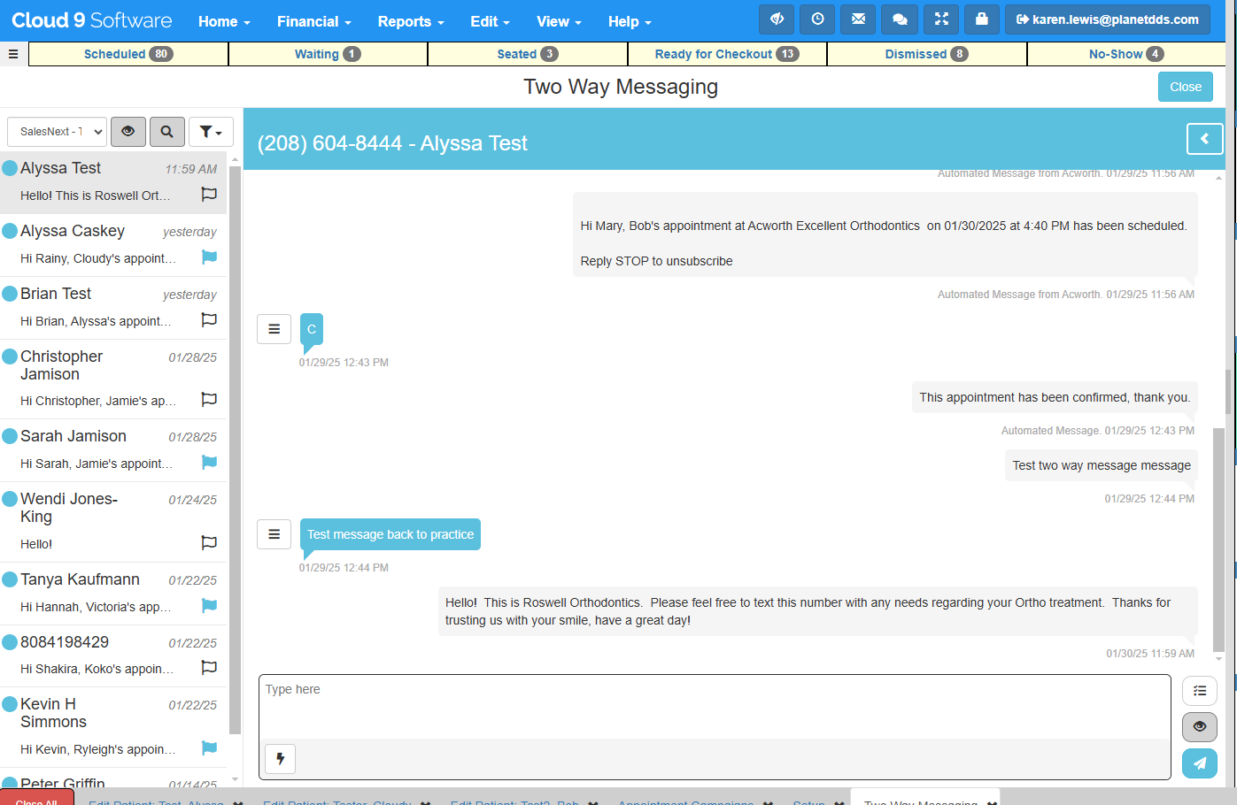
Task: Open the time clock icon in header
Action: [817, 19]
